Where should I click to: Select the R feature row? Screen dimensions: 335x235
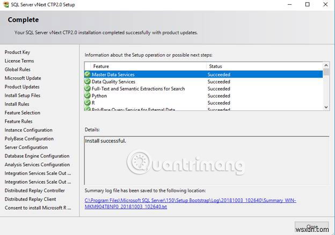[203, 103]
